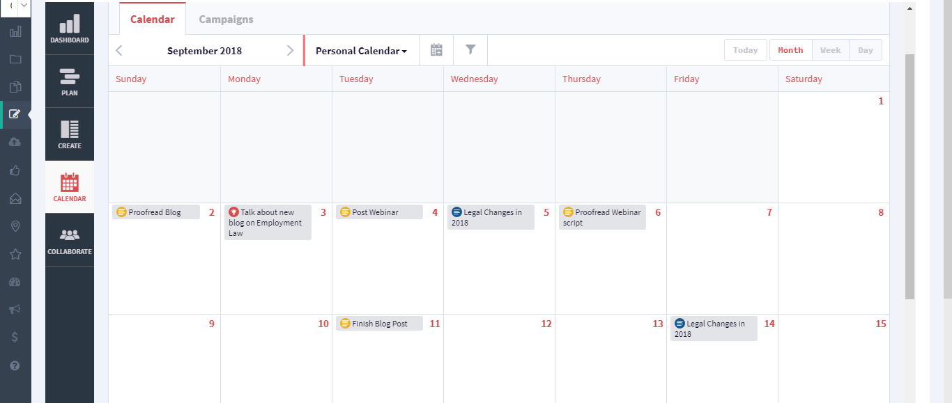Switch calendar to Week view
This screenshot has width=952, height=403.
[830, 50]
